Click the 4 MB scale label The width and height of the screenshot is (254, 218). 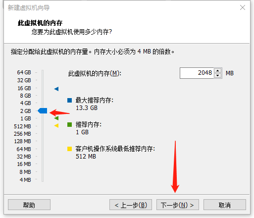(25, 180)
